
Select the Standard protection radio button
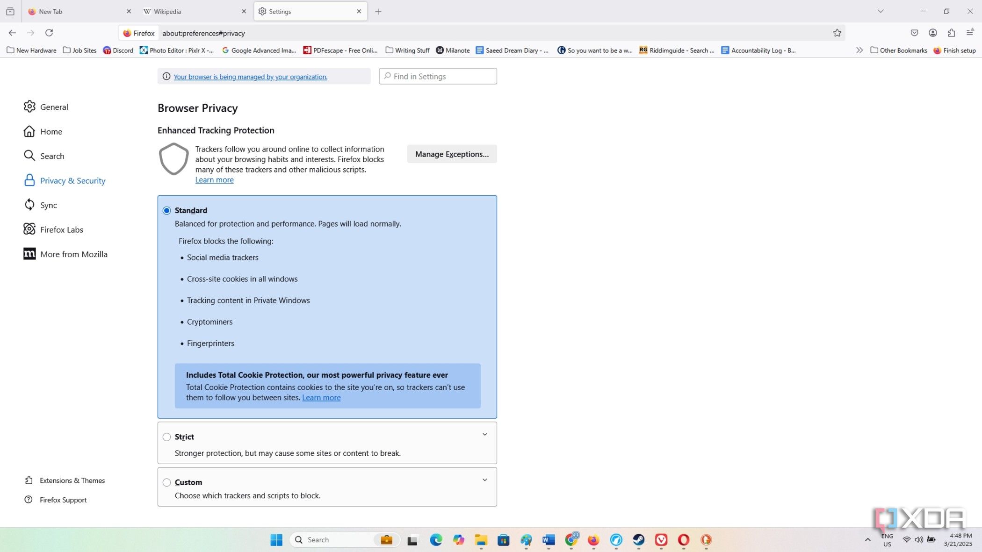[x=166, y=211]
